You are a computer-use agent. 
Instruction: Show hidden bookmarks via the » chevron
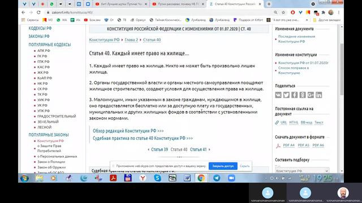pos(307,20)
